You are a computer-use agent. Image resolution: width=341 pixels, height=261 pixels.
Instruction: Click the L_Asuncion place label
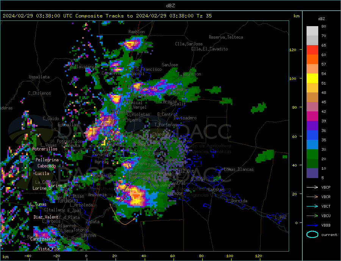[190, 74]
